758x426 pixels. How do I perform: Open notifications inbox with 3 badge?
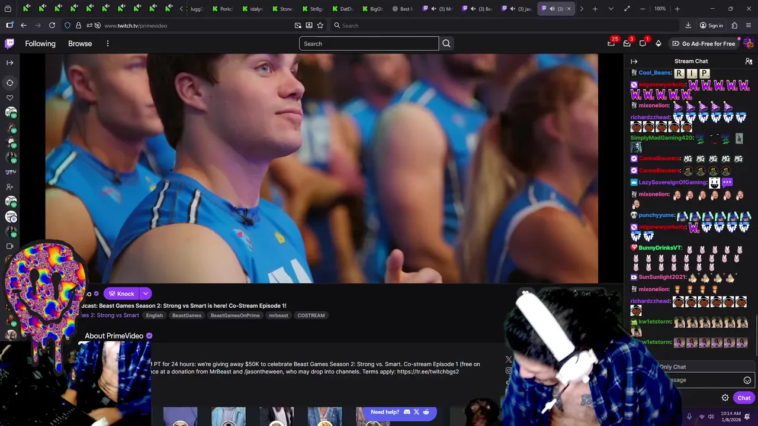coord(627,43)
